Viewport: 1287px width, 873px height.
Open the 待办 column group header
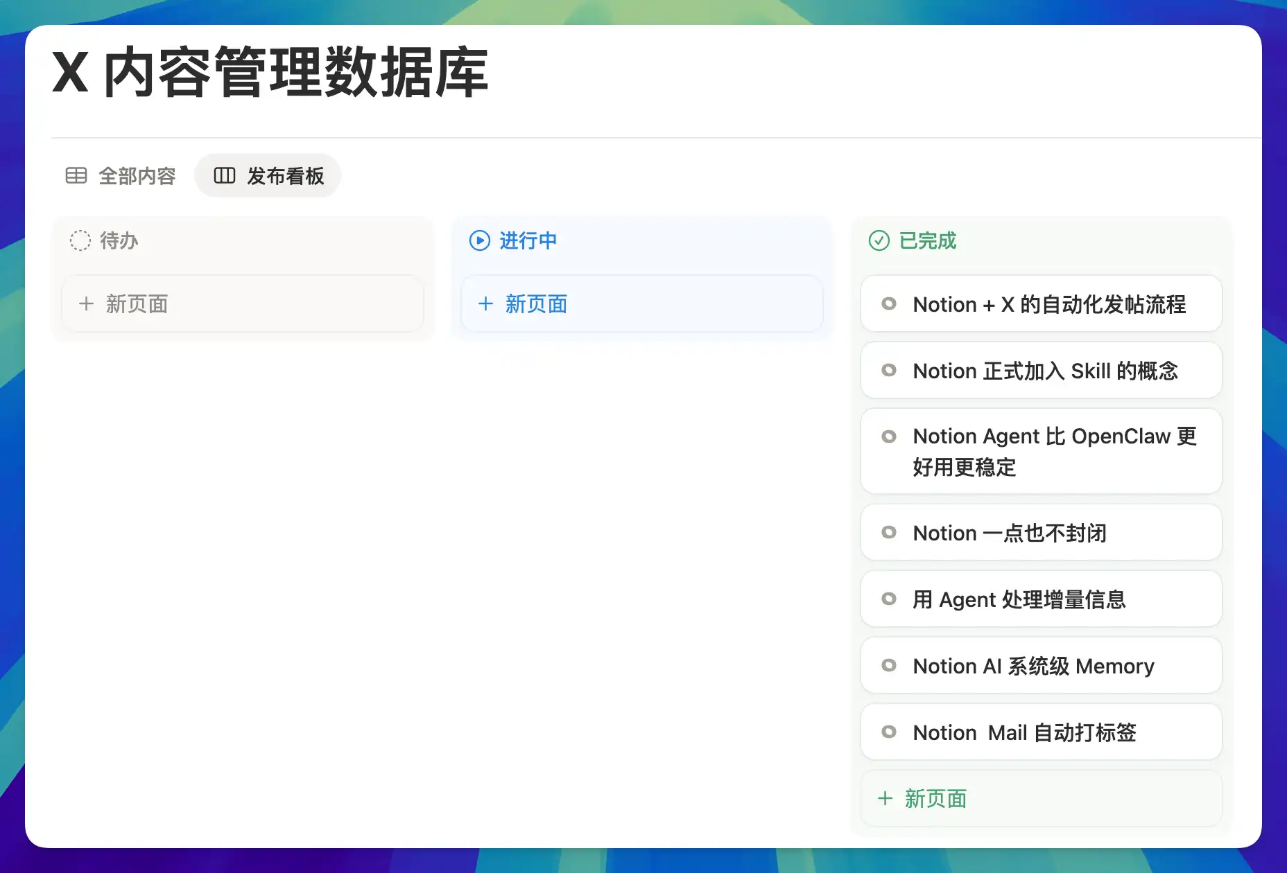click(119, 240)
